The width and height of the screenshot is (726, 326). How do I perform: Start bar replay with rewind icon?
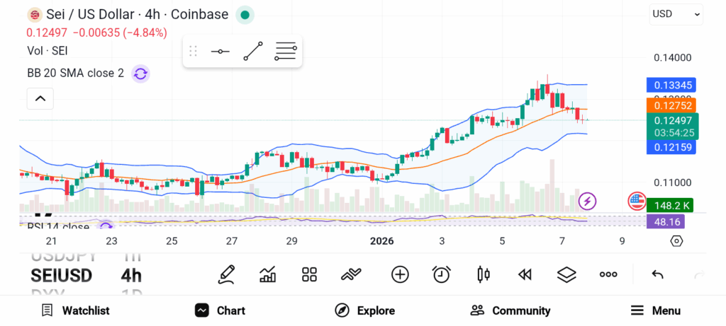click(x=525, y=274)
